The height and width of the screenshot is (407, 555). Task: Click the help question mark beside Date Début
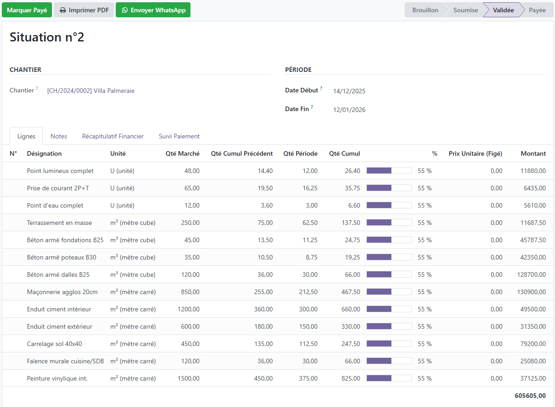click(321, 88)
